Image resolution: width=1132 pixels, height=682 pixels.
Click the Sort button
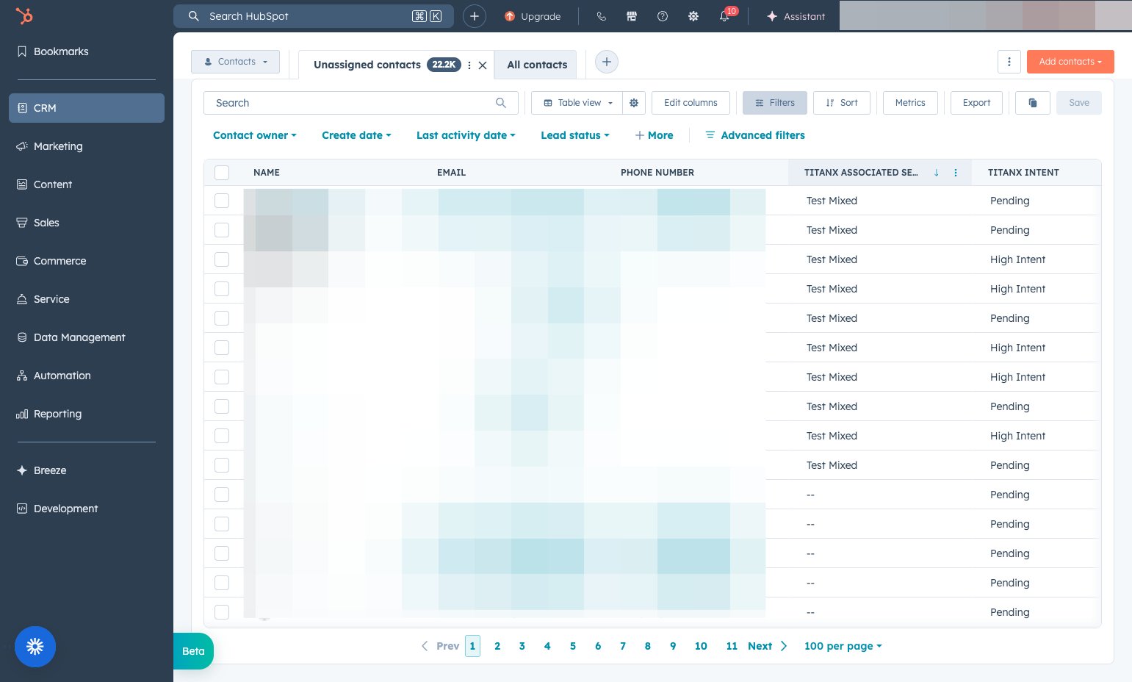point(842,103)
